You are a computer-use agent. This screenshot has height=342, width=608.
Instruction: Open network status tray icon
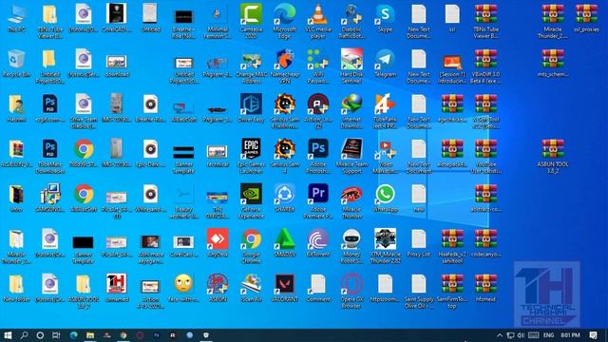tap(510, 335)
